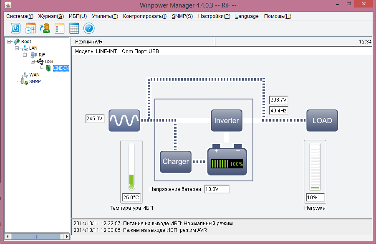Viewport: 376px width, 244px height.
Task: Open the Language menu
Action: pyautogui.click(x=247, y=16)
